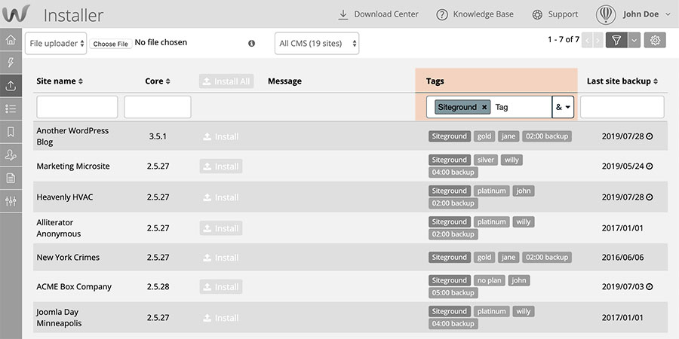The image size is (679, 339).
Task: Install on Marketing Microsite
Action: click(221, 166)
